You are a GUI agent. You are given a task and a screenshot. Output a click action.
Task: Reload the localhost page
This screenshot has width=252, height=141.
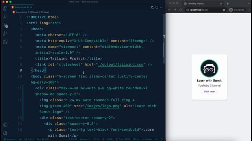pos(181,10)
